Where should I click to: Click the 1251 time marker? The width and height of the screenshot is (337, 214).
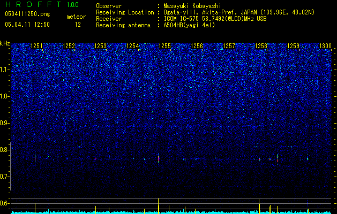click(x=37, y=45)
